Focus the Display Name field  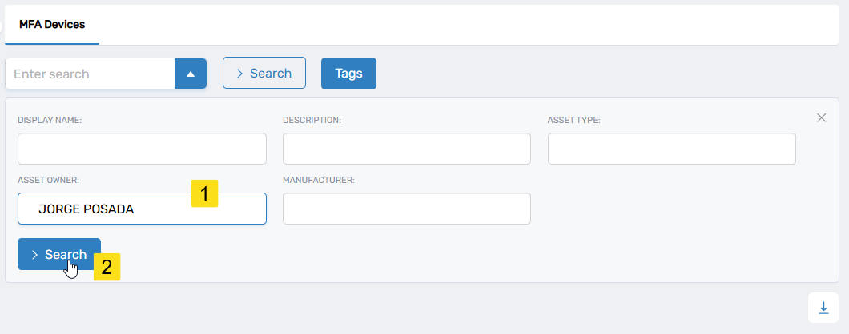(142, 149)
